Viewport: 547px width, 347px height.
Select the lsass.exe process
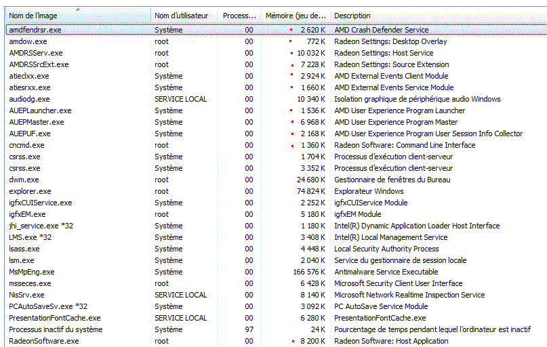[24, 249]
